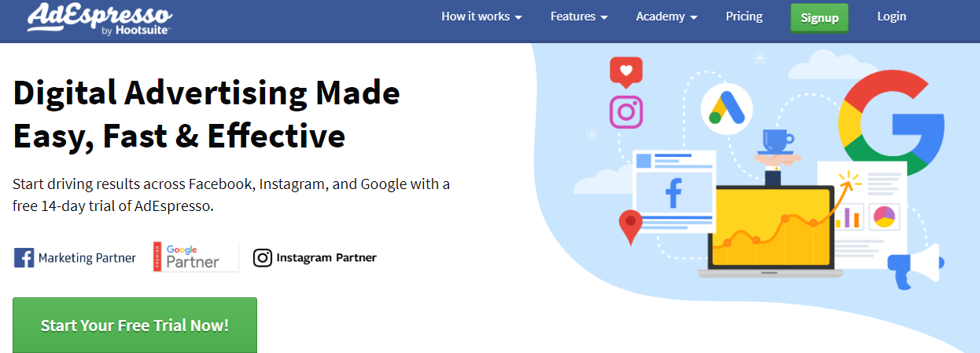Screen dimensions: 980x353
Task: Click the red map location pin
Action: coord(630,227)
